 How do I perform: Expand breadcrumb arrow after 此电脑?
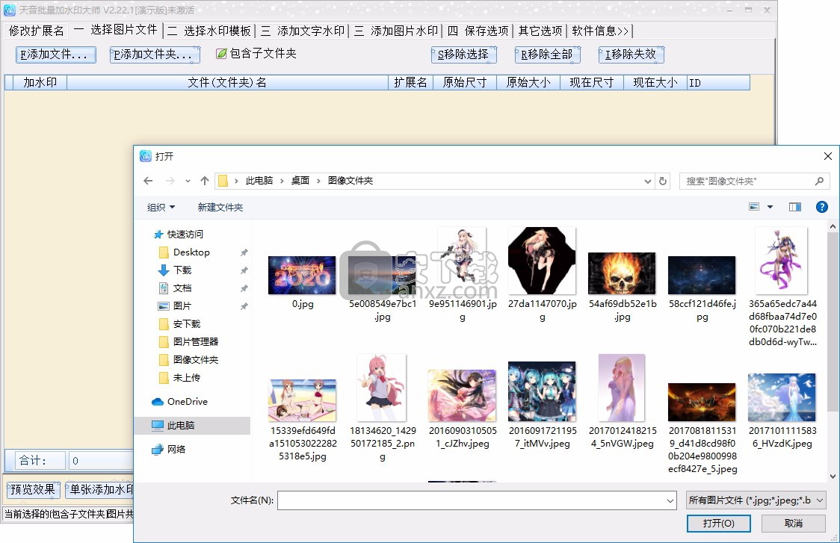click(282, 181)
